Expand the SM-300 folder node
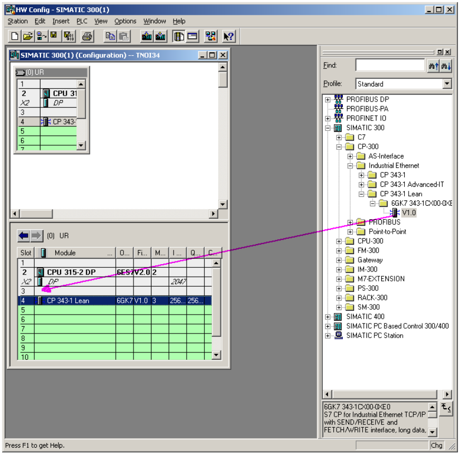The height and width of the screenshot is (454, 459). tap(339, 307)
